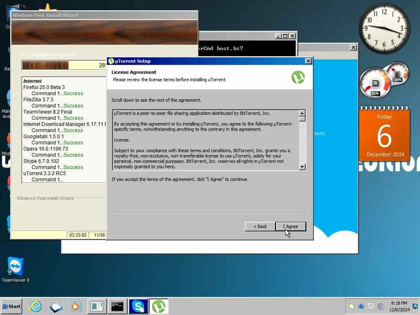
Task: Click the blue briefcase tray icon
Action: (x=361, y=306)
